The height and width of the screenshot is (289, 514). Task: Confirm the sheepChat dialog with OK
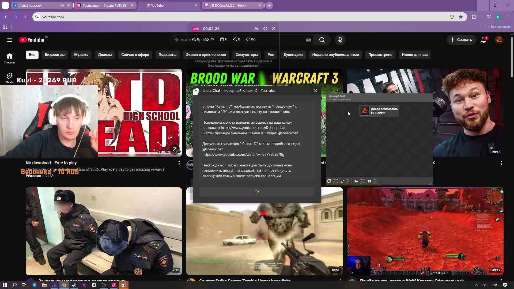tap(257, 192)
